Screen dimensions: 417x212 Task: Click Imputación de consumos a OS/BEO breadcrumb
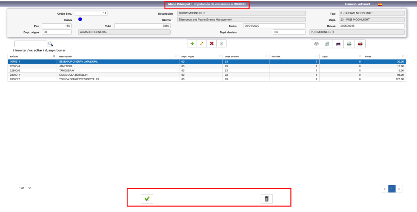[219, 4]
